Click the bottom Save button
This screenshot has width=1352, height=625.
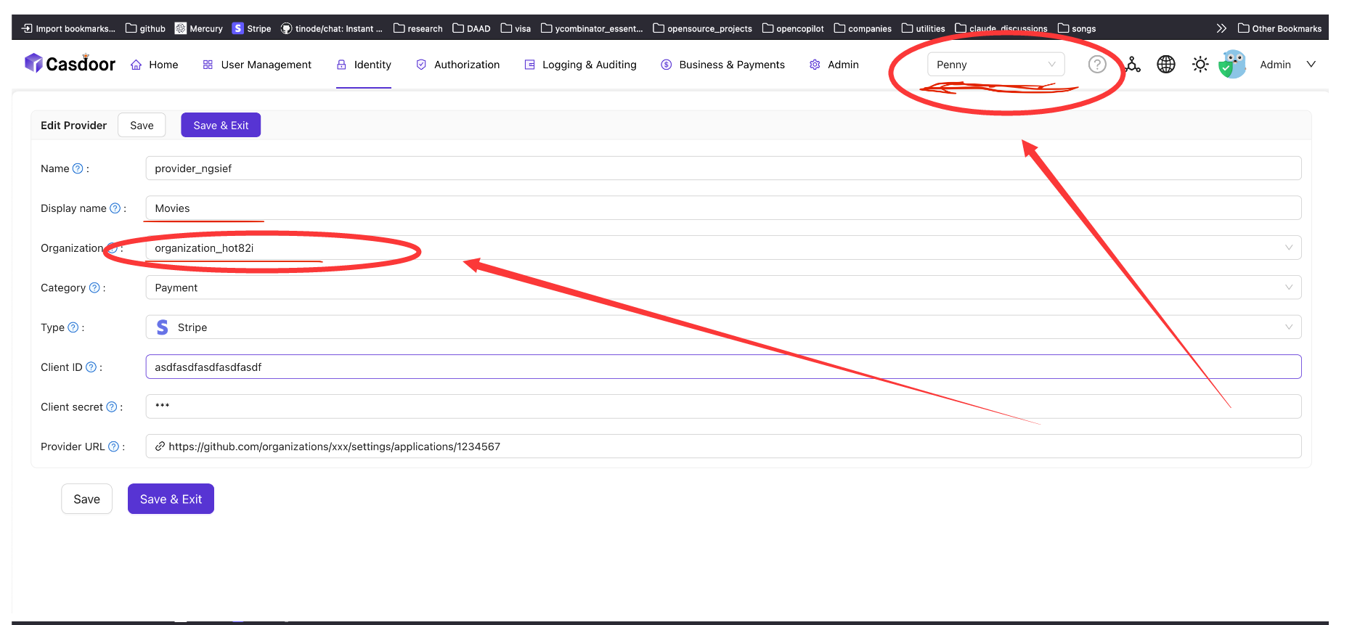pyautogui.click(x=87, y=499)
